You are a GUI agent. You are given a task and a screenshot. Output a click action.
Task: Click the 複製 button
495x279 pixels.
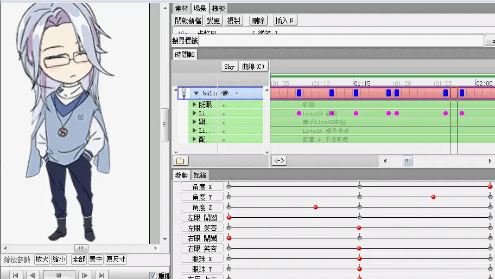tap(234, 21)
